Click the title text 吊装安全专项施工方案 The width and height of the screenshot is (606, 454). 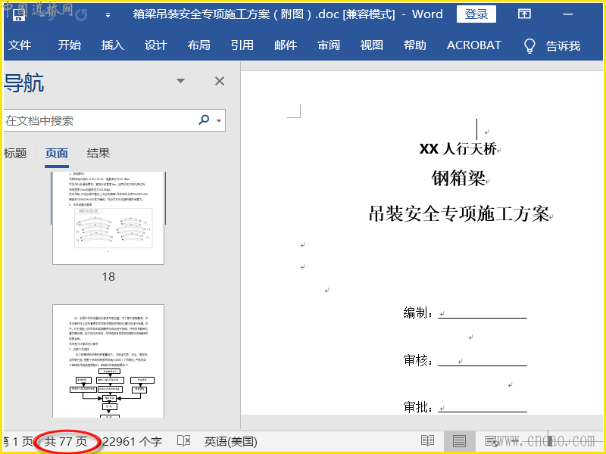pos(459,213)
